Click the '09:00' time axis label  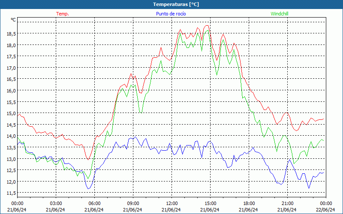click(x=133, y=203)
